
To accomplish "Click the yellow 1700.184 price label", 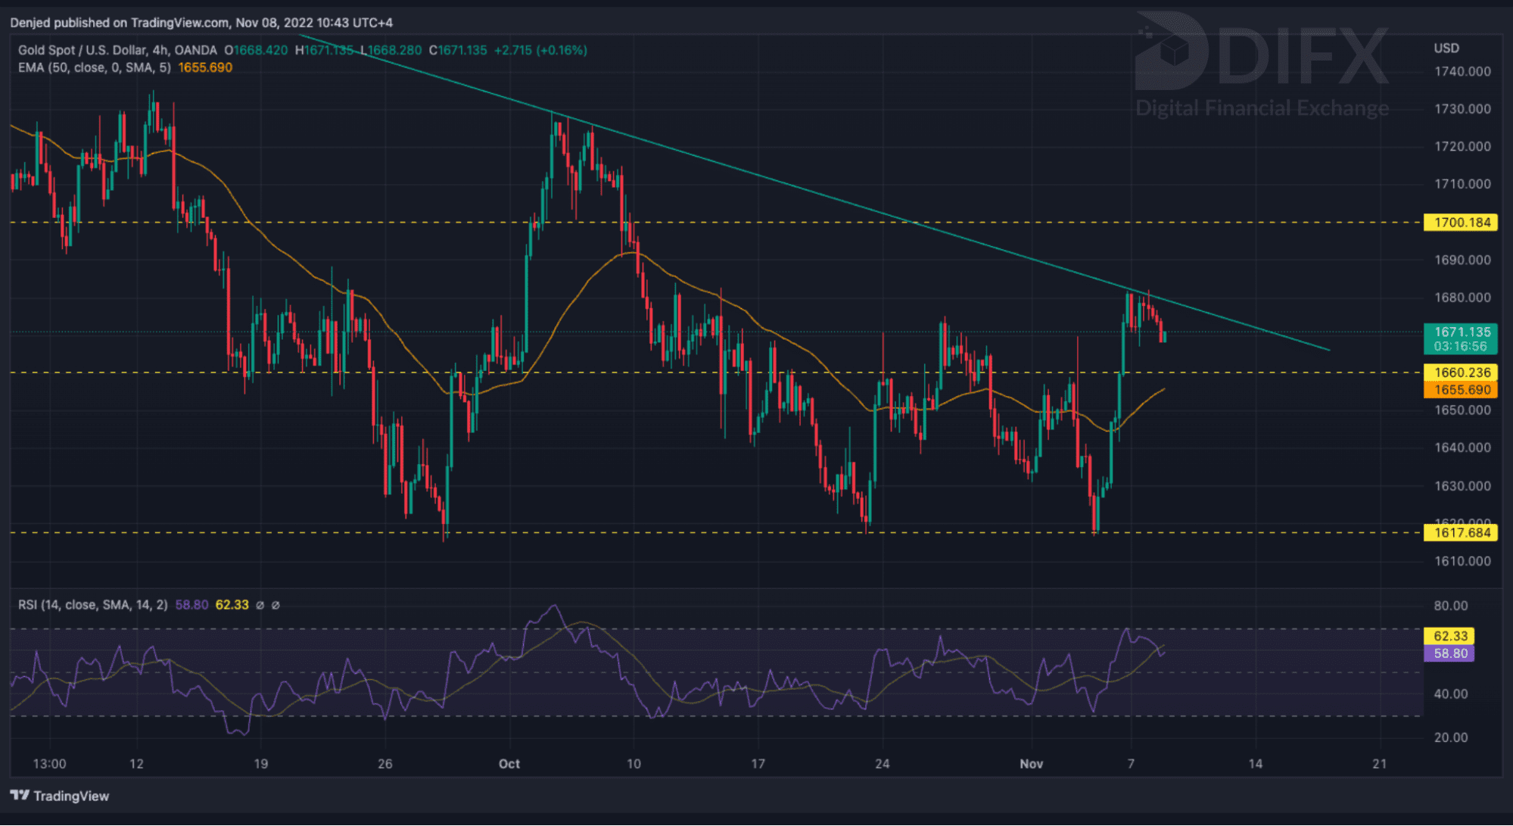I will pyautogui.click(x=1461, y=223).
